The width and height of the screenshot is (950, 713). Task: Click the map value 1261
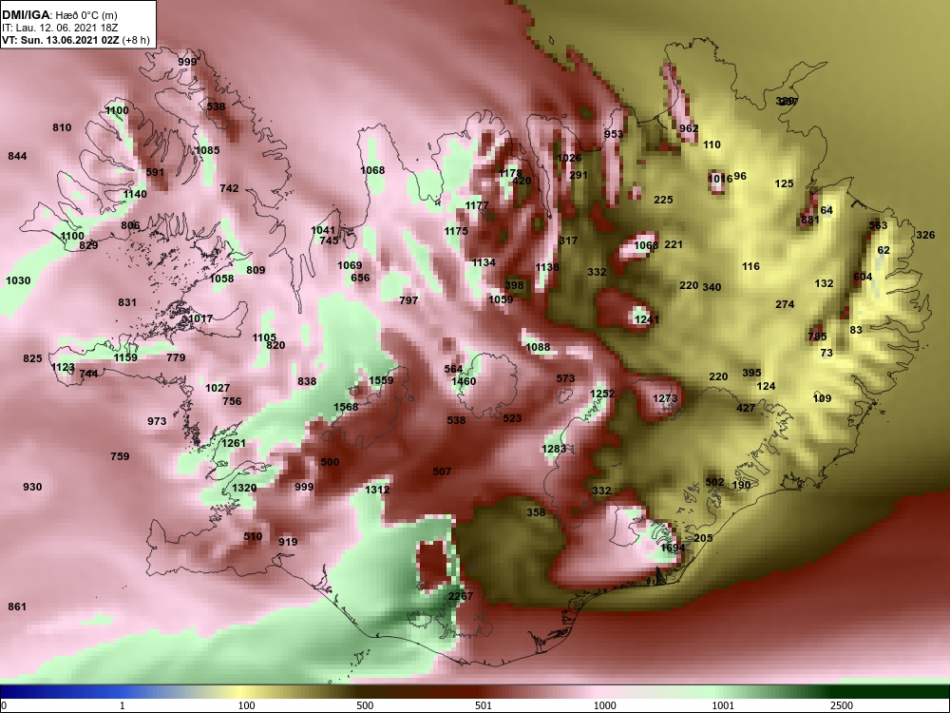(x=234, y=443)
